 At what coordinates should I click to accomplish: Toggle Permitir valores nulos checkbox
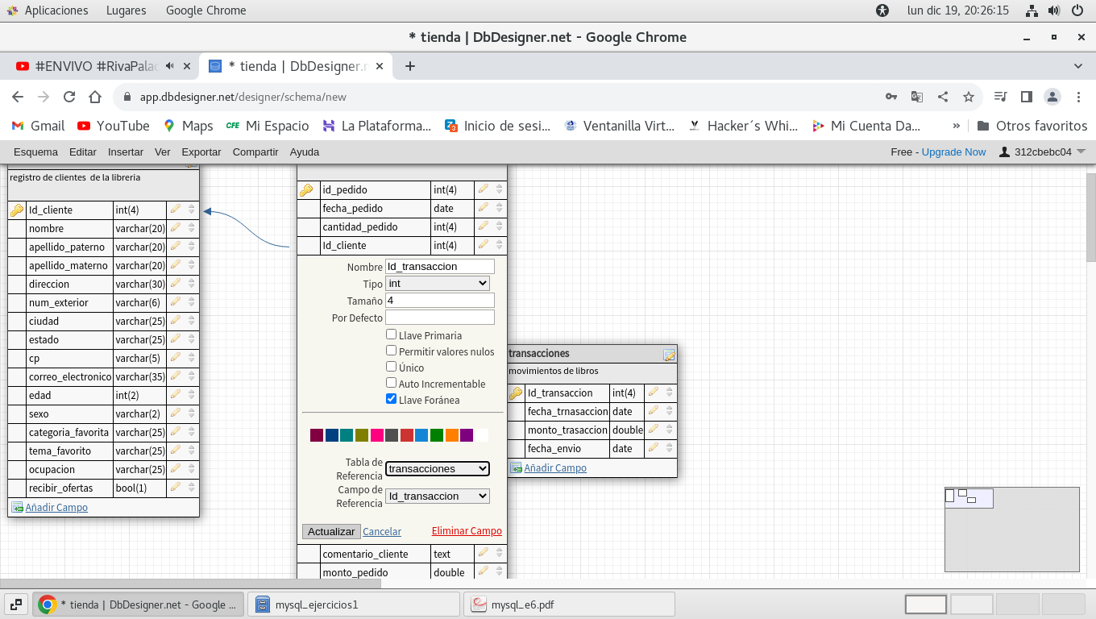(x=391, y=351)
